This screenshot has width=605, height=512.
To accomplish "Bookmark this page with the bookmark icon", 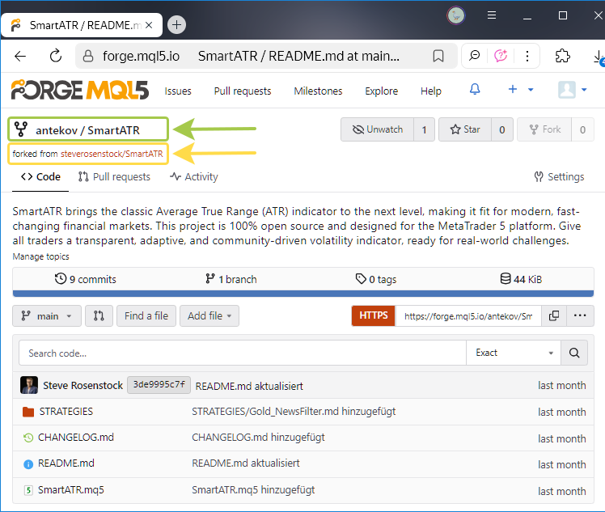I will tap(438, 56).
